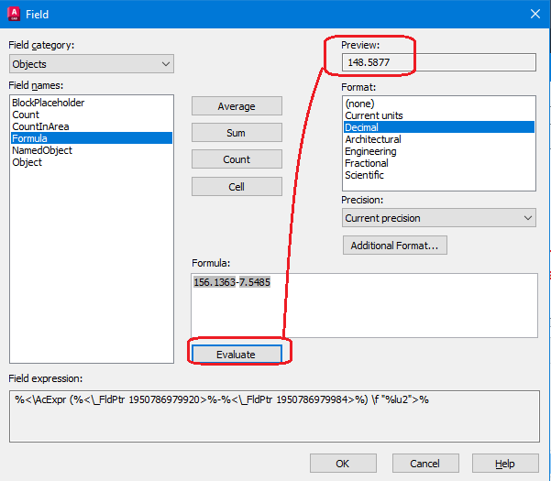
Task: Click the Cancel button
Action: coord(425,464)
